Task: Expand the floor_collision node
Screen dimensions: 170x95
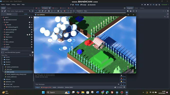Action: [3, 42]
